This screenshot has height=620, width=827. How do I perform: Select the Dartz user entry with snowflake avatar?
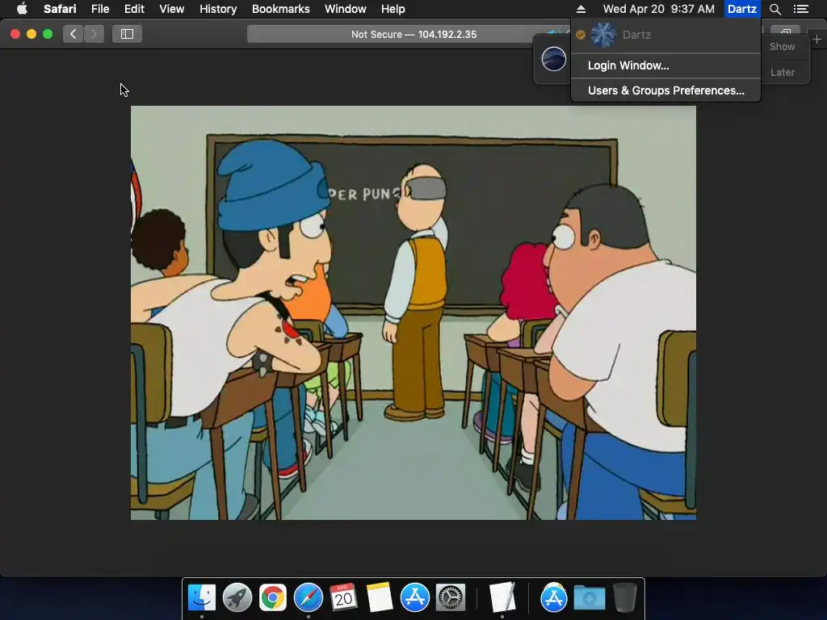[x=665, y=35]
